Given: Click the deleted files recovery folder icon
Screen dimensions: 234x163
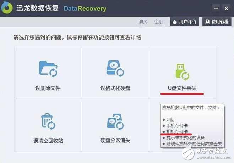Looking at the screenshot, I should 48,69.
